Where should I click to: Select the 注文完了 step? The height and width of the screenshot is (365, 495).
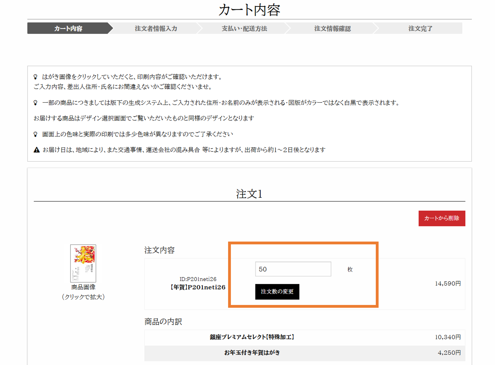420,28
